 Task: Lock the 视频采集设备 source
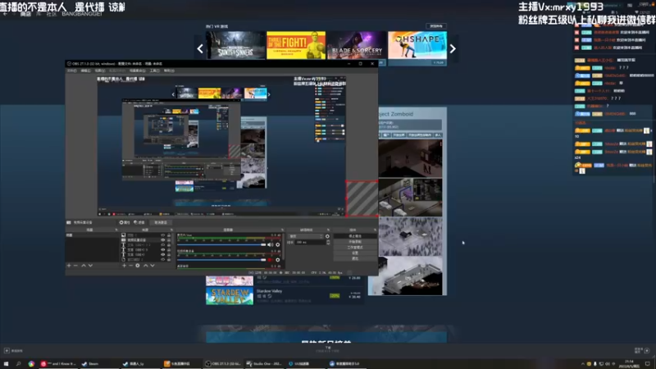point(169,240)
